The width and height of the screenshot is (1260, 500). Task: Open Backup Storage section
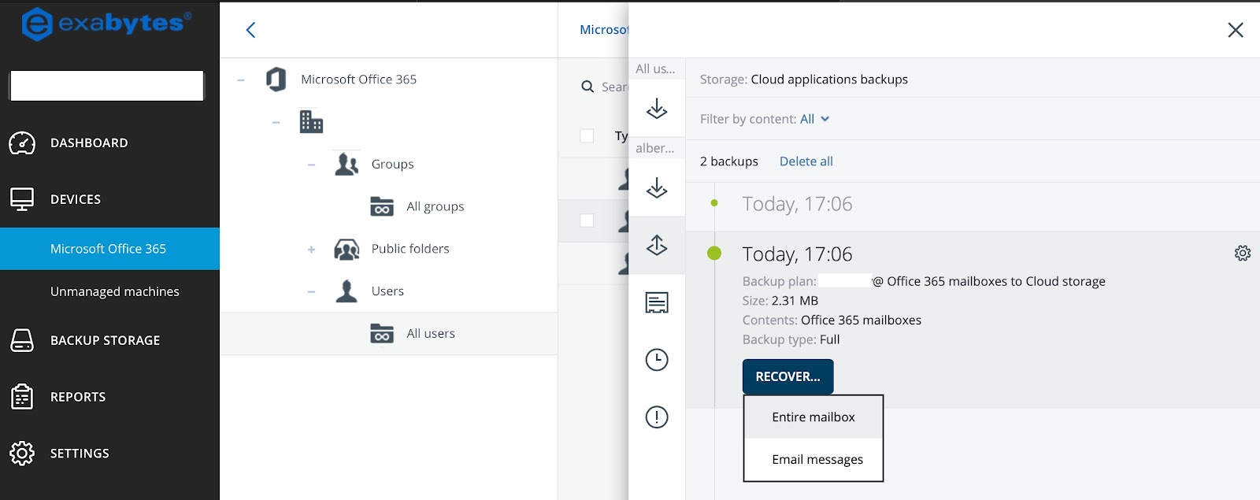(105, 340)
